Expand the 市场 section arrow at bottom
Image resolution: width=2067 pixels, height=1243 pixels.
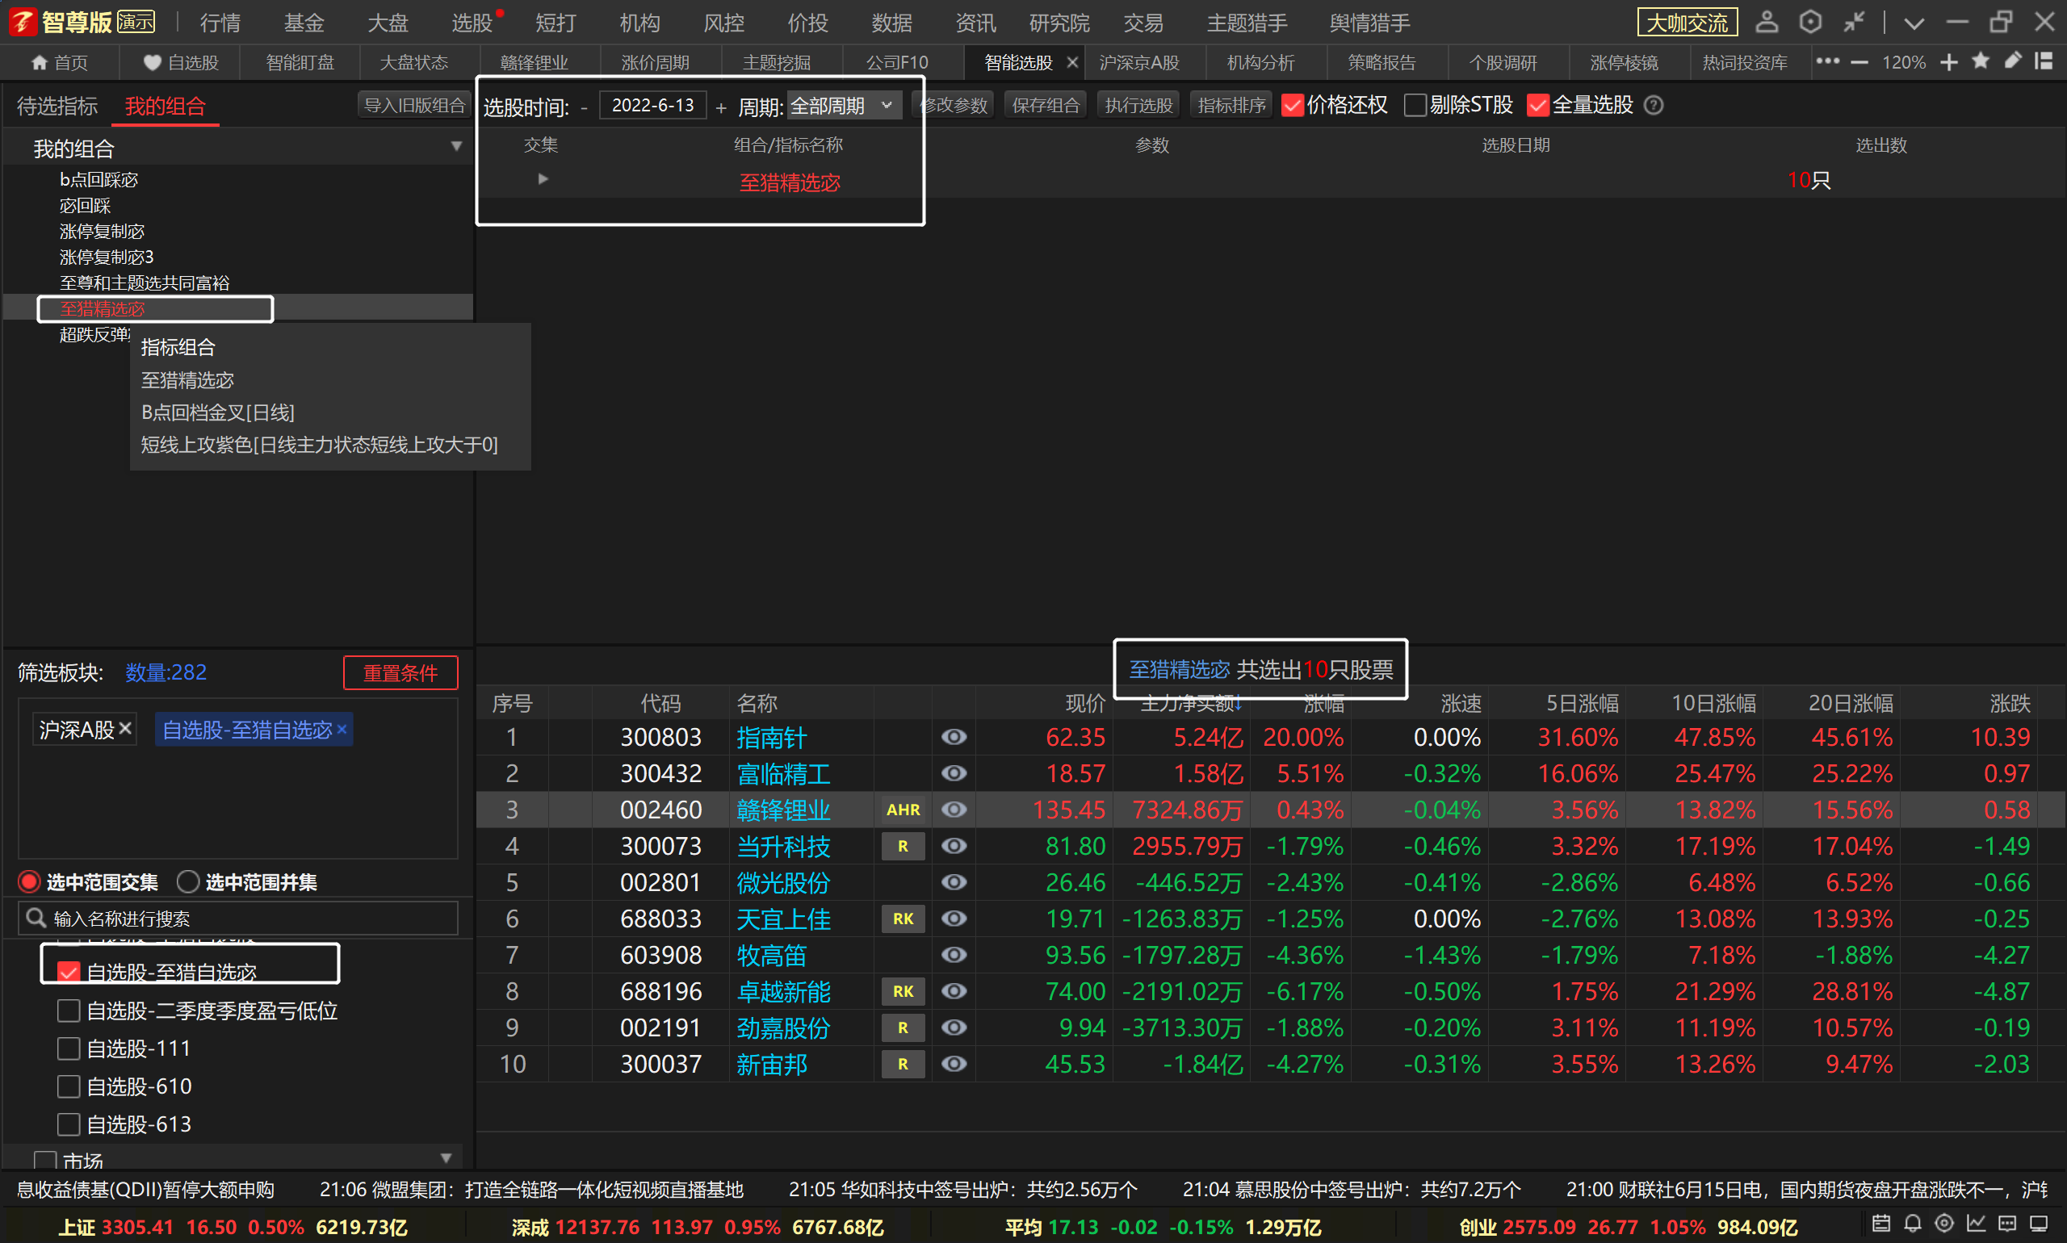point(447,1158)
